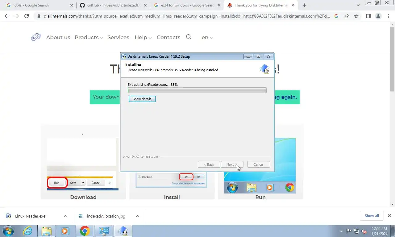395x237 pixels.
Task: Switch to Chrome on the taskbar
Action: point(85,231)
